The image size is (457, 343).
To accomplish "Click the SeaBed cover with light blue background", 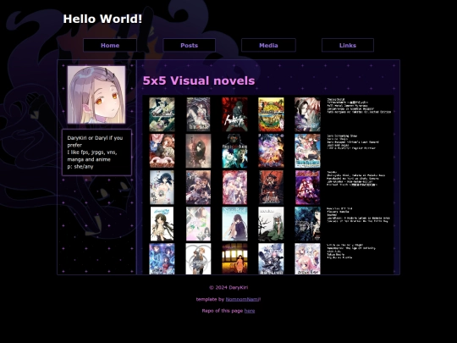I will (x=234, y=224).
